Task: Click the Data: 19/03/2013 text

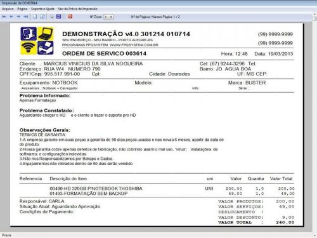Action: click(x=274, y=54)
